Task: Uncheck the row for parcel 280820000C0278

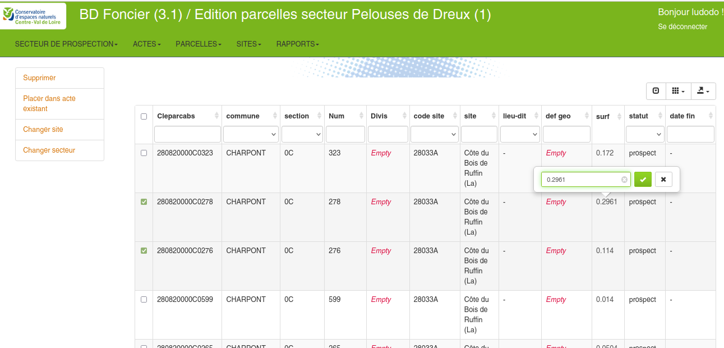Action: coord(144,202)
